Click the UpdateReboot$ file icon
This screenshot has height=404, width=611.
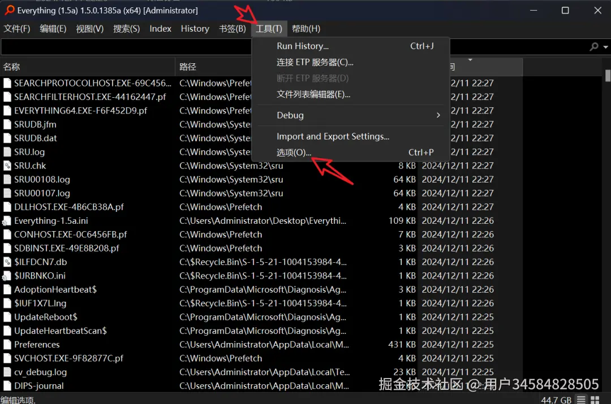coord(7,317)
